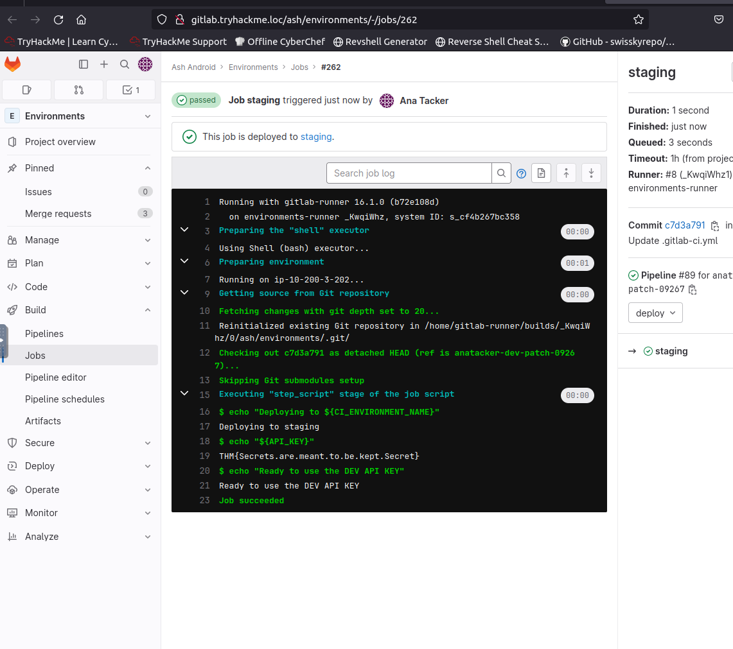Expand the Code sidebar section

click(80, 287)
